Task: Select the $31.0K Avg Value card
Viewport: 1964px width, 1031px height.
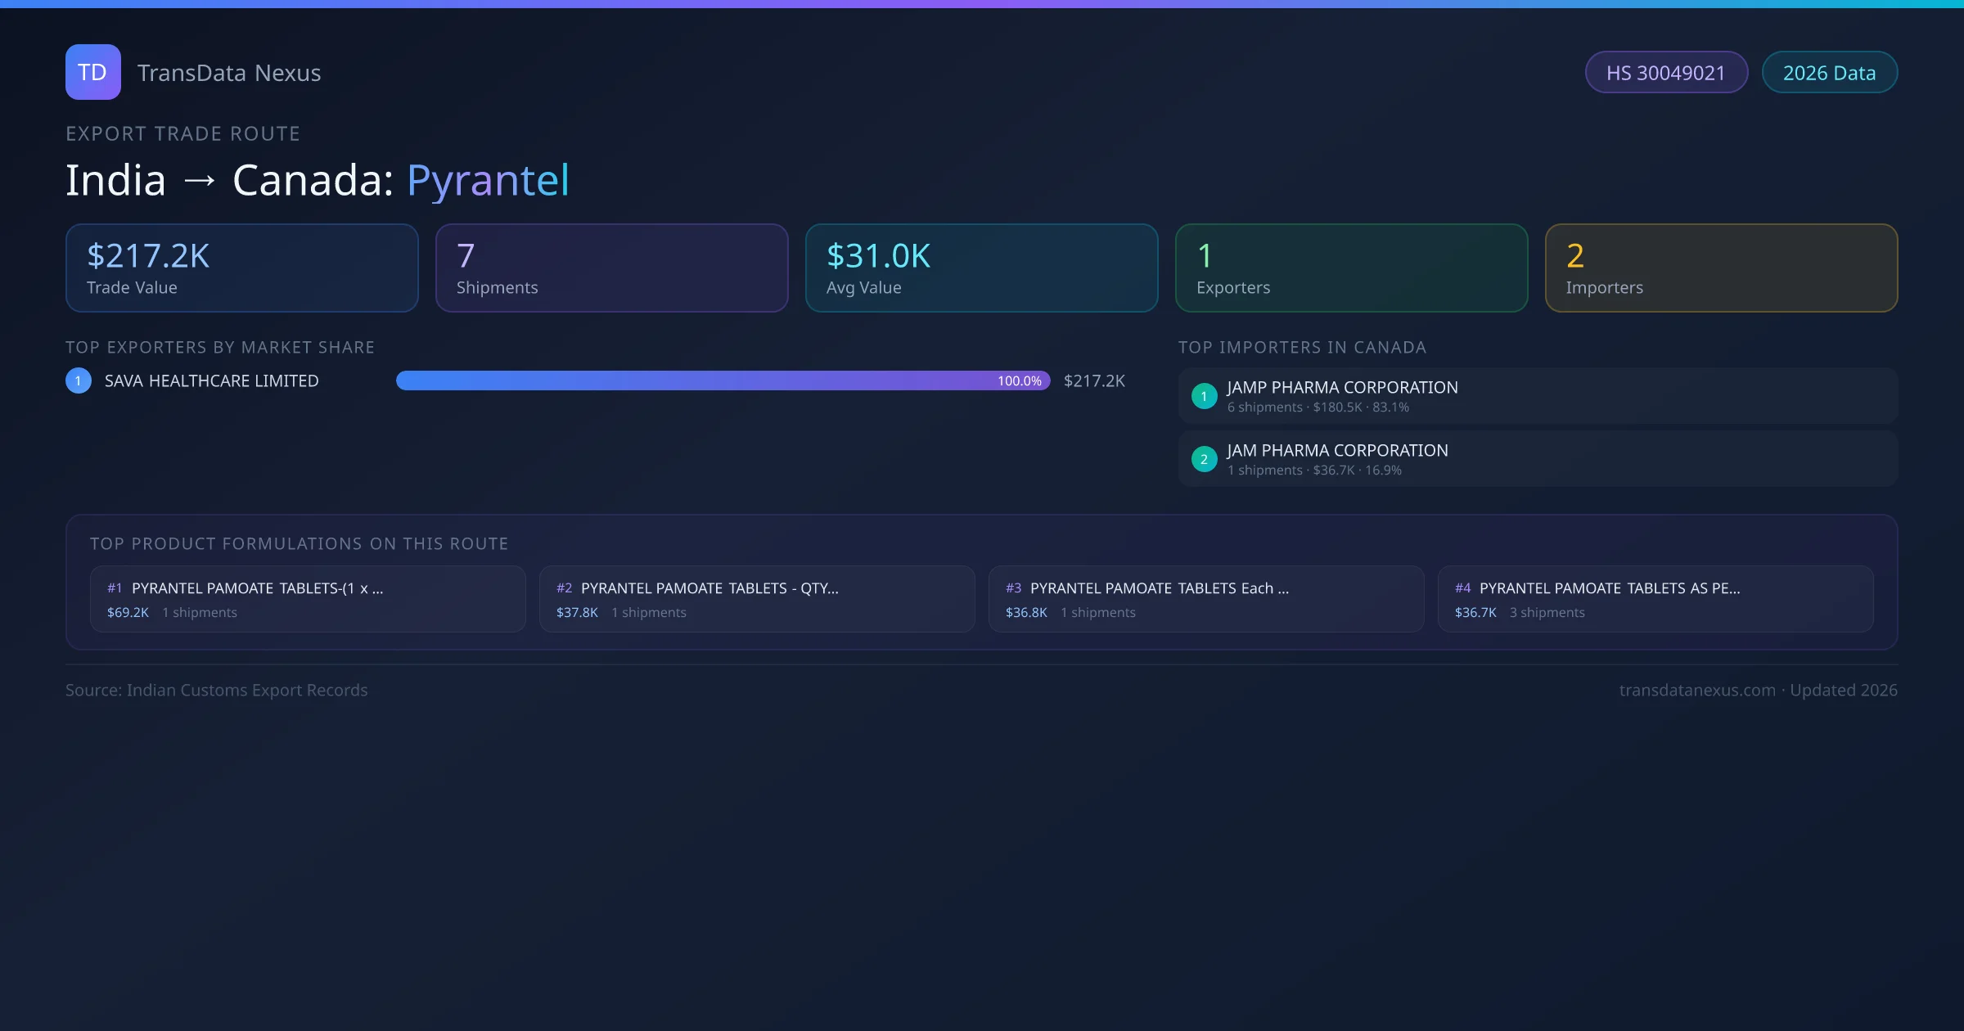Action: pos(981,268)
